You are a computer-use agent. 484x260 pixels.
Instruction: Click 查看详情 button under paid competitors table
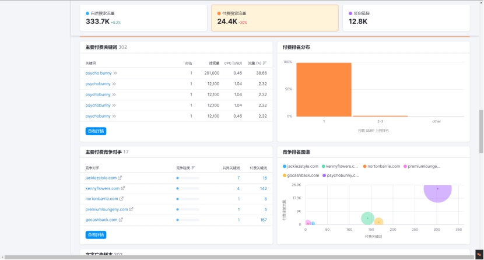pyautogui.click(x=96, y=235)
